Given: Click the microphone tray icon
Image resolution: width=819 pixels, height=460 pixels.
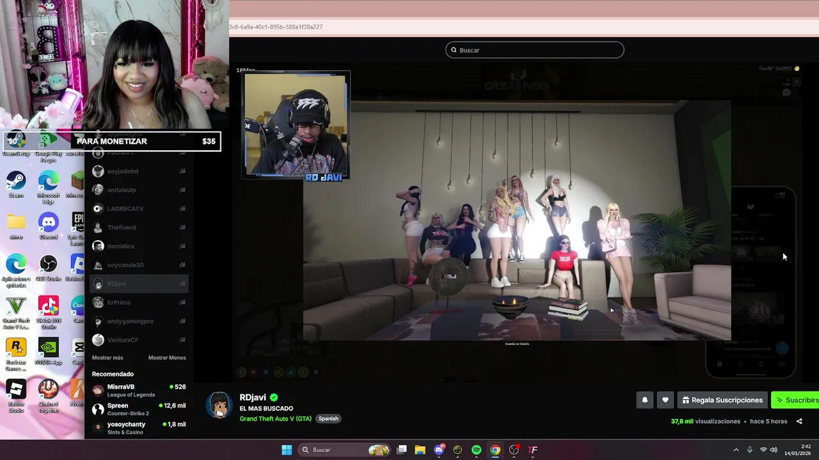Looking at the screenshot, I should click(750, 450).
